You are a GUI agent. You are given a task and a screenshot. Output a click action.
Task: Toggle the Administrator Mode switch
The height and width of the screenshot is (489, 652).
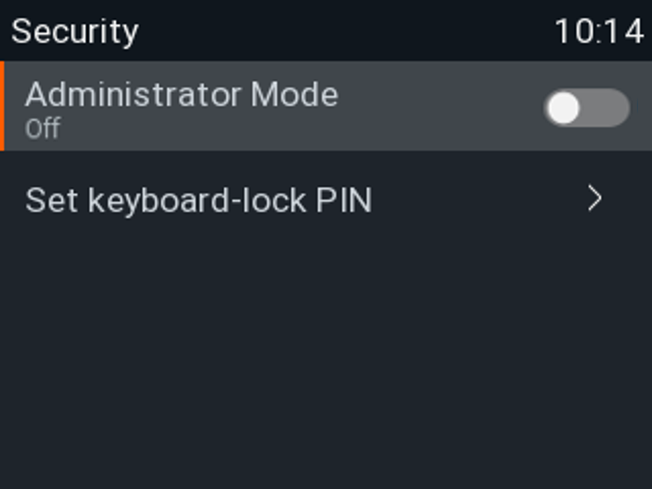point(586,108)
